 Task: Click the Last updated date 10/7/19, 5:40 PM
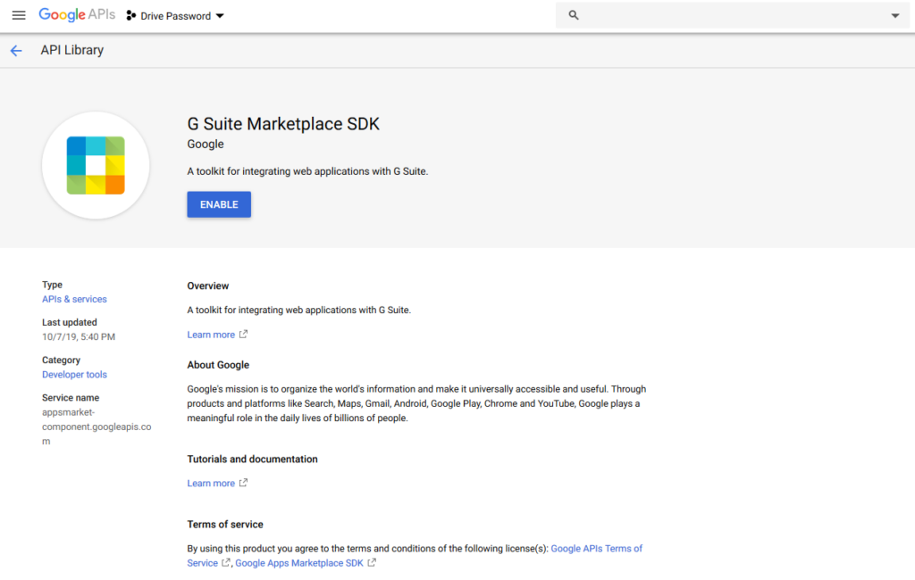[79, 337]
